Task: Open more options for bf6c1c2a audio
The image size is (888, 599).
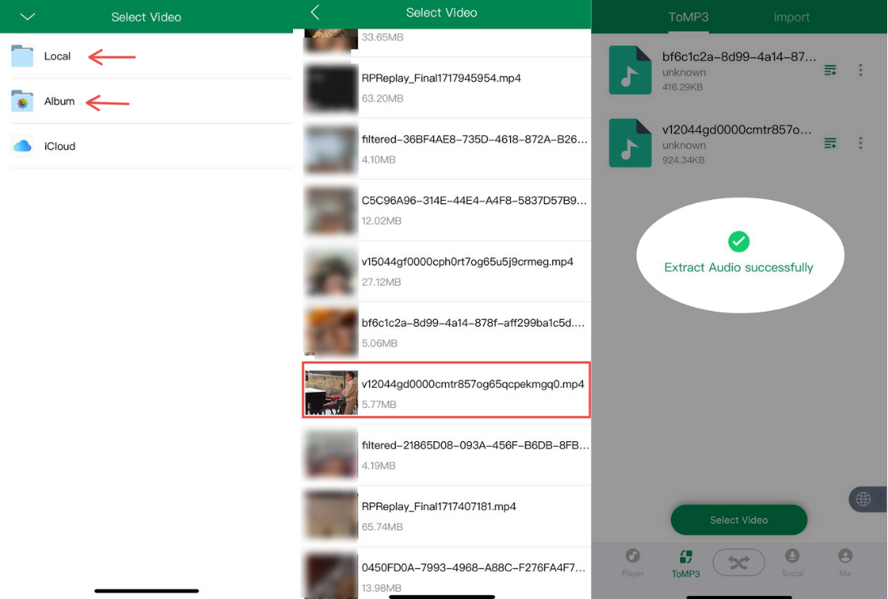Action: click(x=860, y=70)
